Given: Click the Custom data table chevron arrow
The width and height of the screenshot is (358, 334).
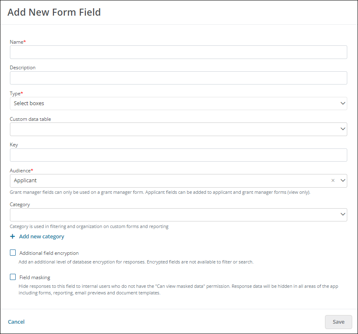Looking at the screenshot, I should click(x=343, y=129).
